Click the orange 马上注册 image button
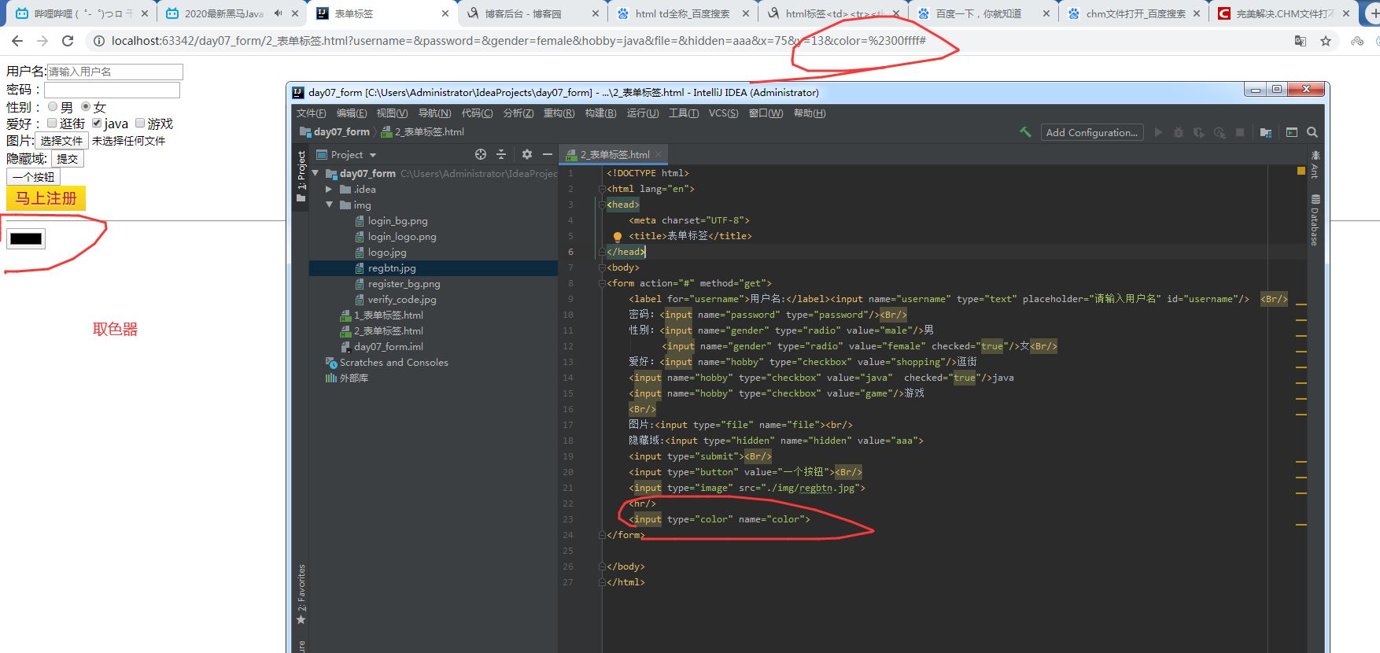 pos(46,198)
